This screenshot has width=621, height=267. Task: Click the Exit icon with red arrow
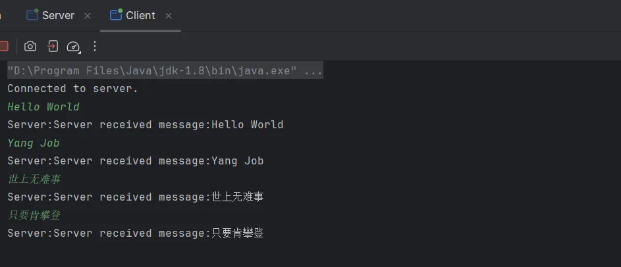[53, 46]
